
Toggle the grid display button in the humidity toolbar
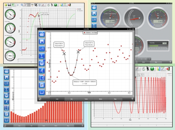point(29,5)
